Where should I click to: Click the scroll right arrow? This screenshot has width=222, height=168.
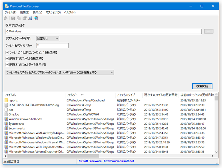point(212,156)
